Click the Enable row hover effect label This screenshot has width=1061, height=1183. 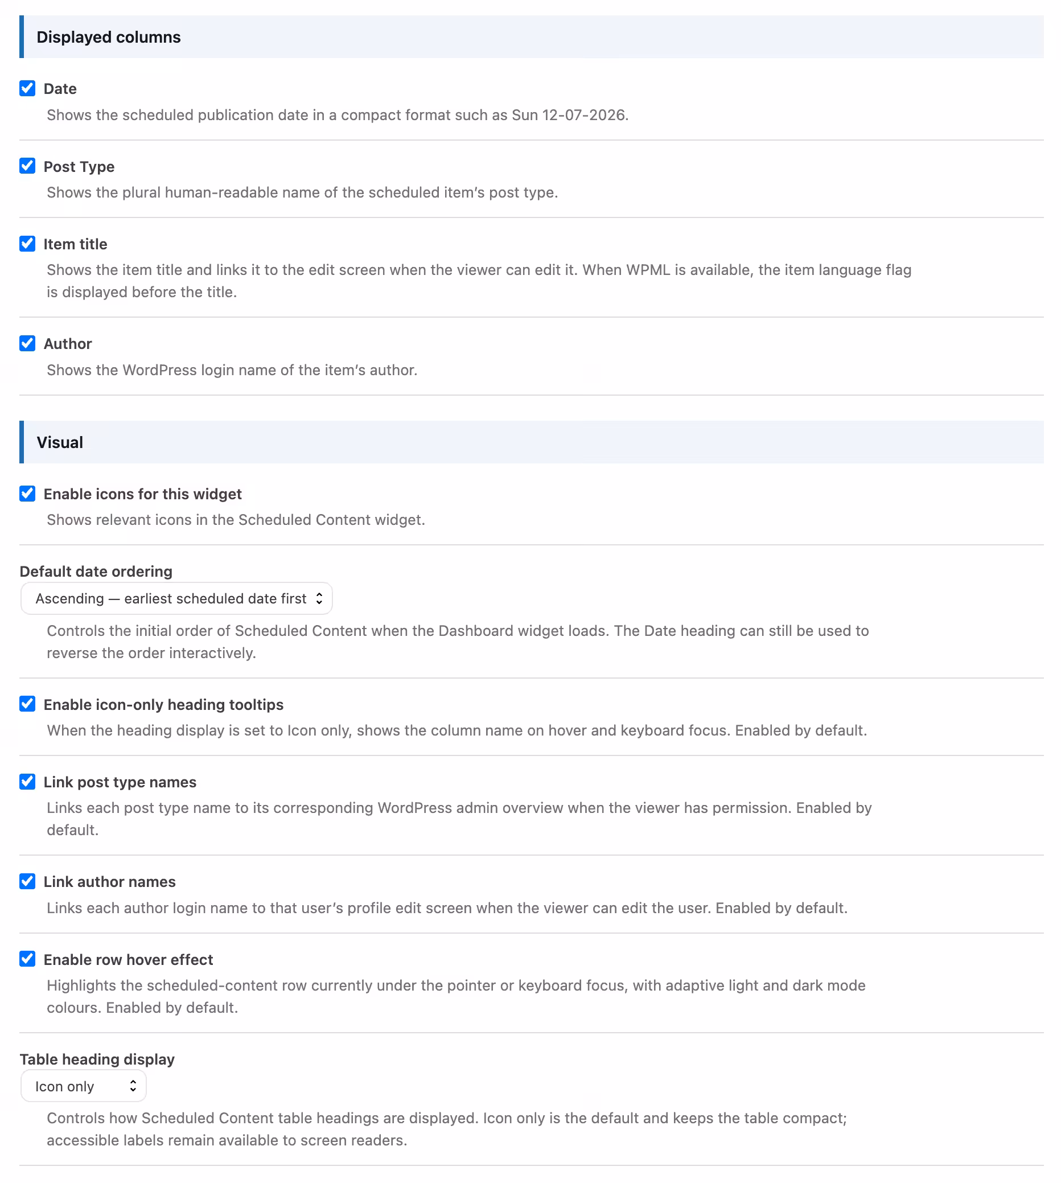coord(128,960)
